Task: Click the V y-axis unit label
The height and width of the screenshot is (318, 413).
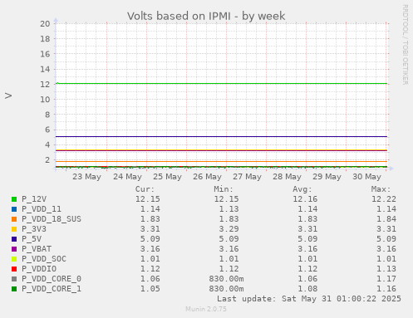Action: pyautogui.click(x=8, y=95)
